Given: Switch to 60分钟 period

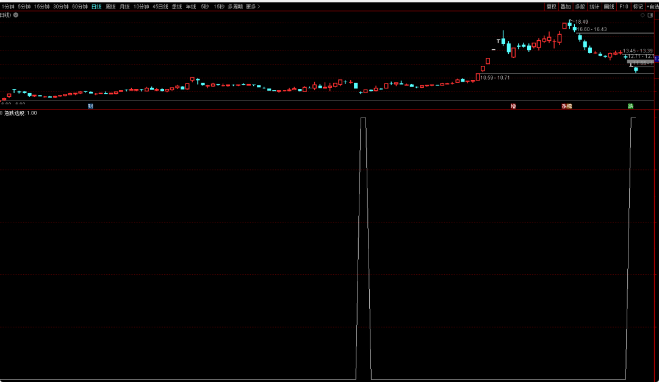Looking at the screenshot, I should click(x=80, y=7).
